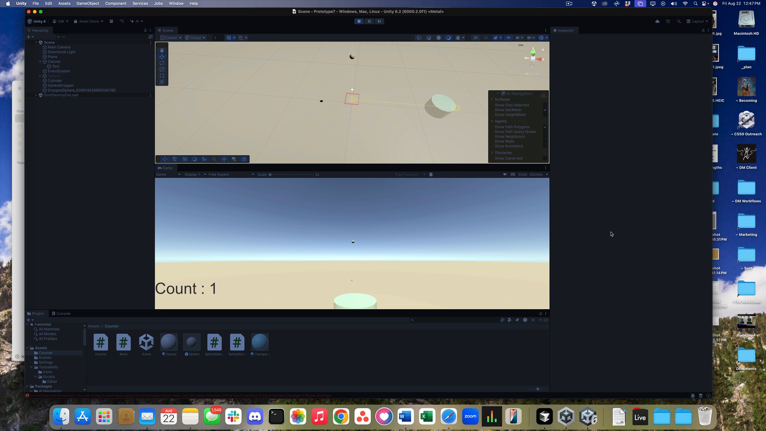Image resolution: width=766 pixels, height=431 pixels.
Task: Enable Show Carve Hull checkbox
Action: [x=545, y=158]
